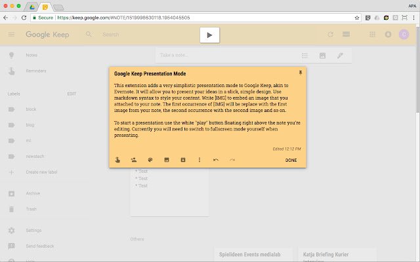This screenshot has width=420, height=262.
Task: Click the browser address bar URL
Action: point(123,18)
